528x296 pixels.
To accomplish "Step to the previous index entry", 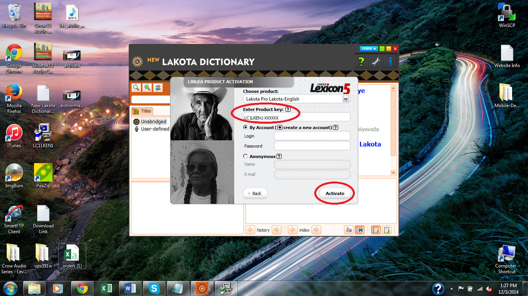I will [293, 230].
